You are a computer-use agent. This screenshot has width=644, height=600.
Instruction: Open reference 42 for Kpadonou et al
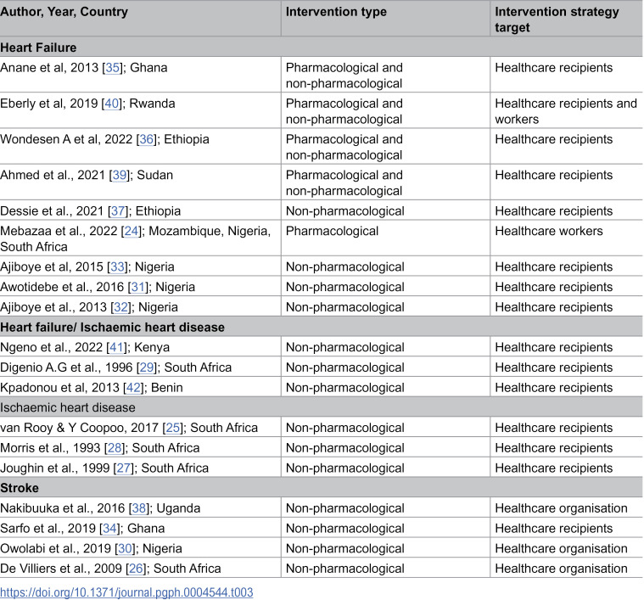[x=133, y=388]
